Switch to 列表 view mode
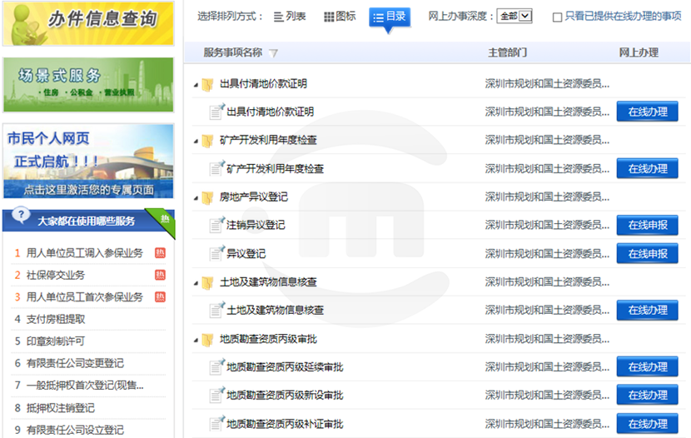The width and height of the screenshot is (691, 438). click(289, 17)
